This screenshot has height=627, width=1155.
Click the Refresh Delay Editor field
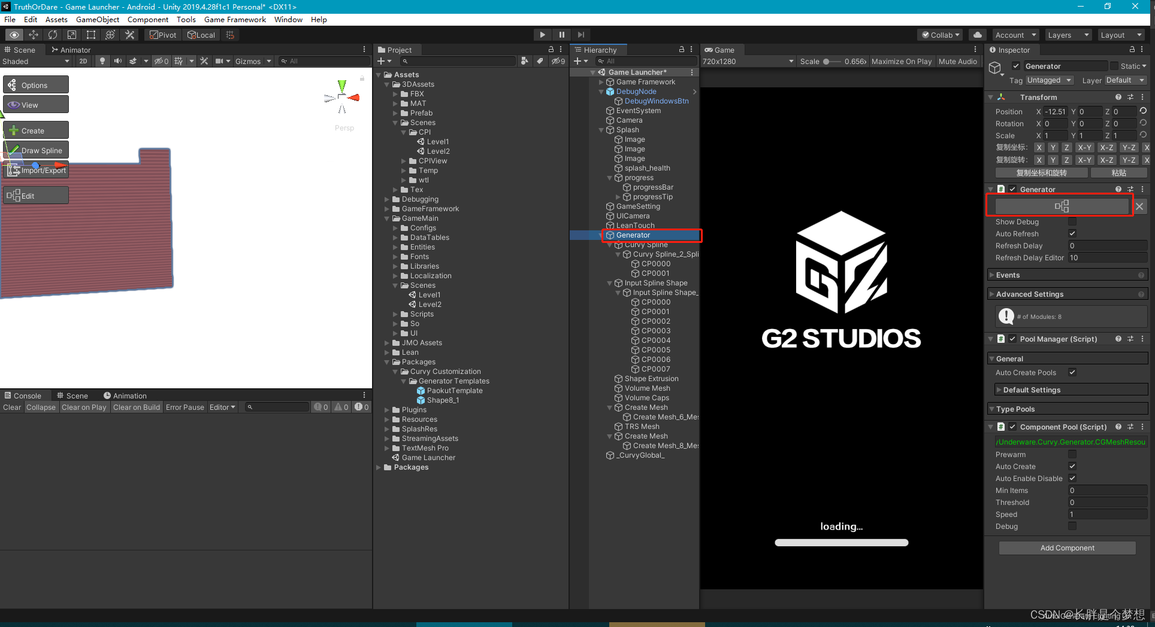pos(1108,258)
